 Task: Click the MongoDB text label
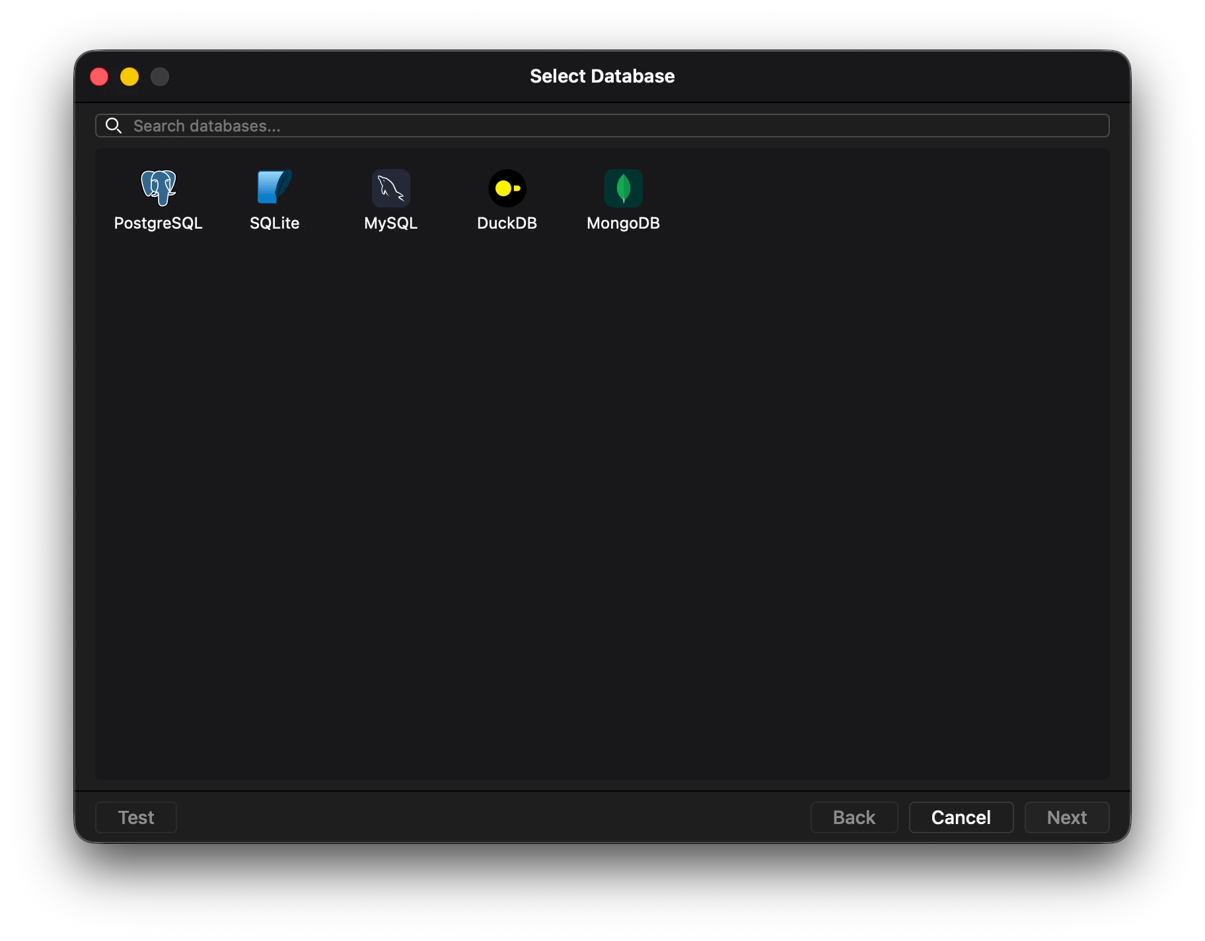tap(623, 223)
